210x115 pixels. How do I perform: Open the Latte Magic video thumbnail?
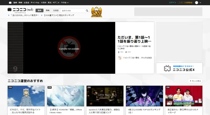click(105, 96)
